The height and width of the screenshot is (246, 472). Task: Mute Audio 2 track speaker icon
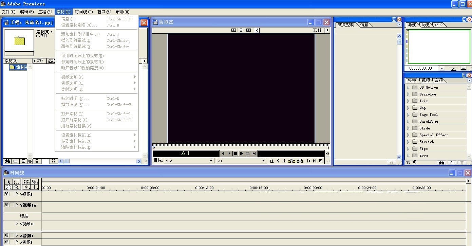(x=6, y=242)
